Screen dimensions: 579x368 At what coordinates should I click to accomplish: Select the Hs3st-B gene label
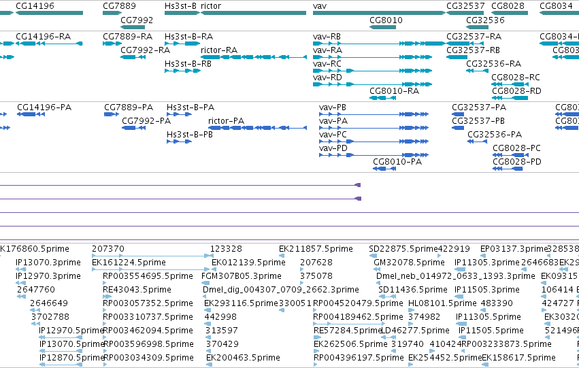(180, 6)
